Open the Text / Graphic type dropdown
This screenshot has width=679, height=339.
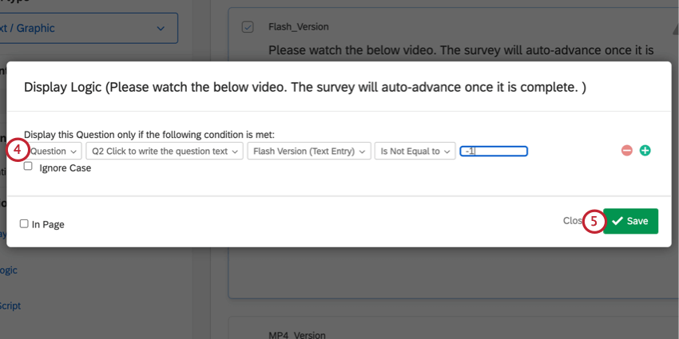point(89,29)
